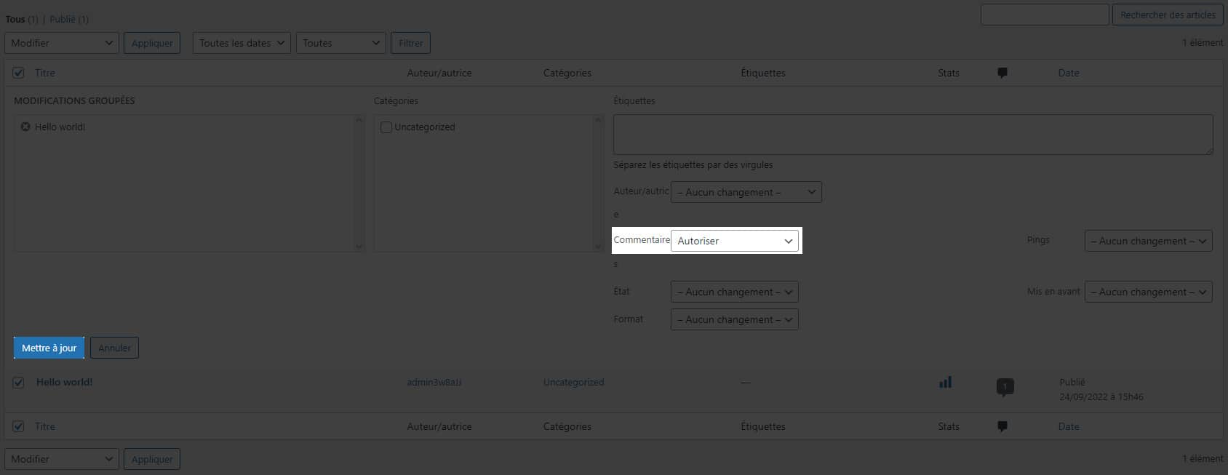Image resolution: width=1228 pixels, height=475 pixels.
Task: Sort posts by Date column header
Action: 1068,73
